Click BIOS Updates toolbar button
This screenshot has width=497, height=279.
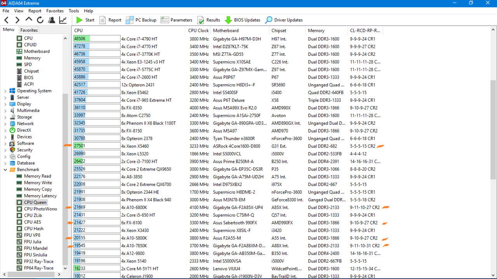tap(242, 20)
